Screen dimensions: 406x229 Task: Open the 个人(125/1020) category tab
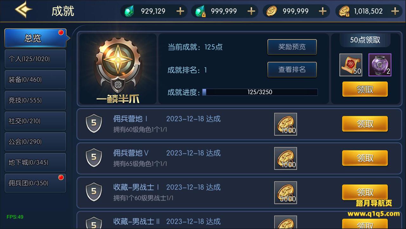coord(35,59)
